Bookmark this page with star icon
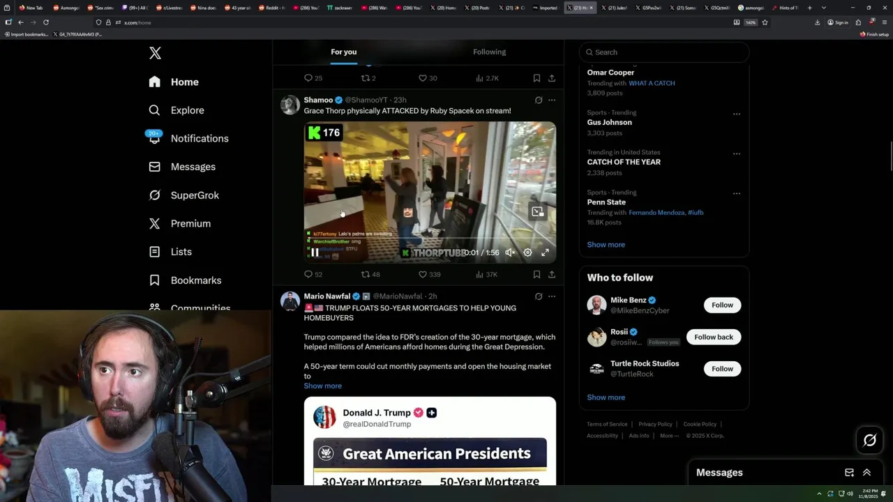Image resolution: width=893 pixels, height=502 pixels. 765,22
